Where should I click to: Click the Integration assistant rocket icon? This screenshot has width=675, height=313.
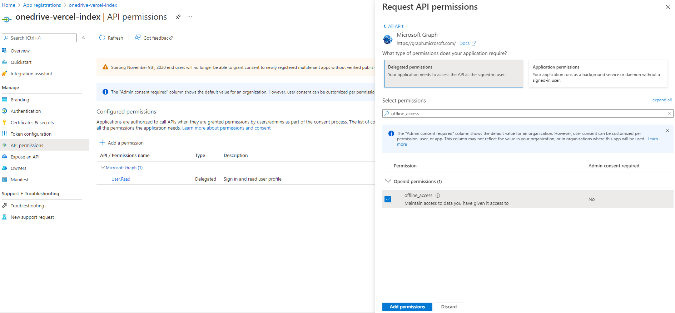pos(4,74)
